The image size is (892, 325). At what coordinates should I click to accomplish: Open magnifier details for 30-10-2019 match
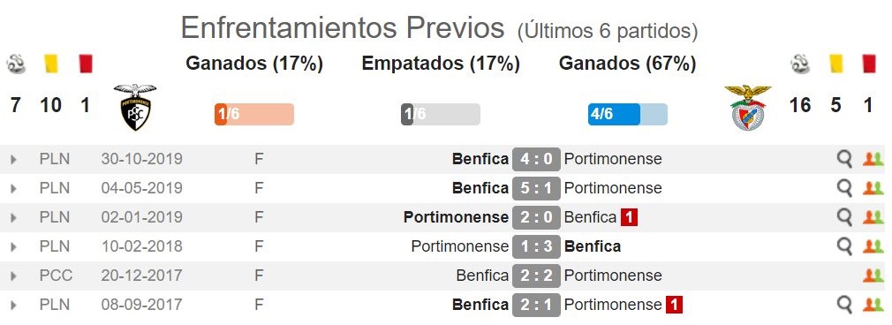tap(845, 159)
